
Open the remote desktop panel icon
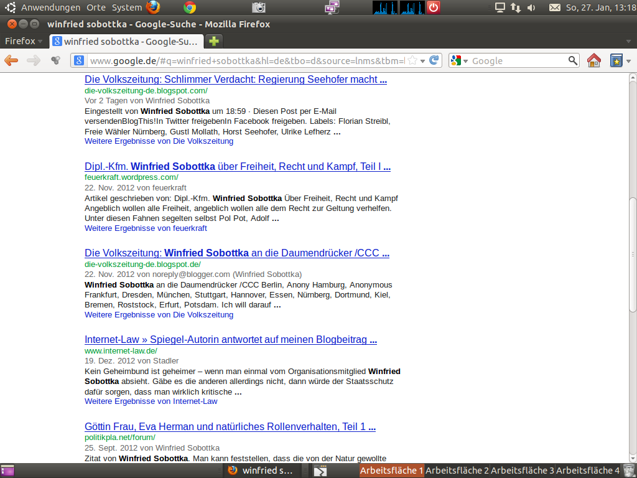click(x=332, y=7)
